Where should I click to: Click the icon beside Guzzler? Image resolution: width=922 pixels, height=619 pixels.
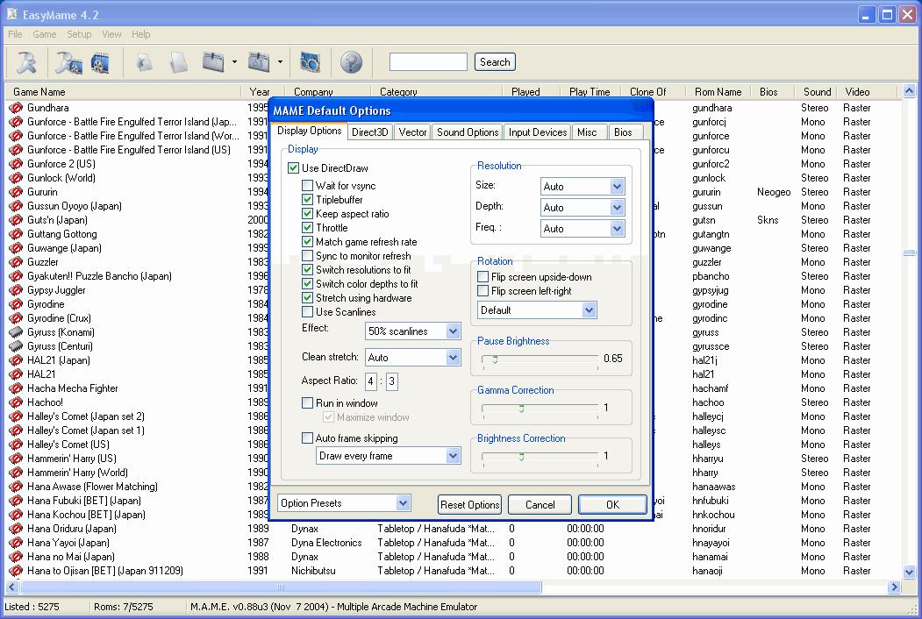pos(16,262)
